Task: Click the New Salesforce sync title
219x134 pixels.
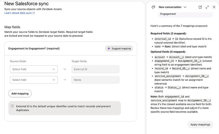Action: [x=27, y=3]
